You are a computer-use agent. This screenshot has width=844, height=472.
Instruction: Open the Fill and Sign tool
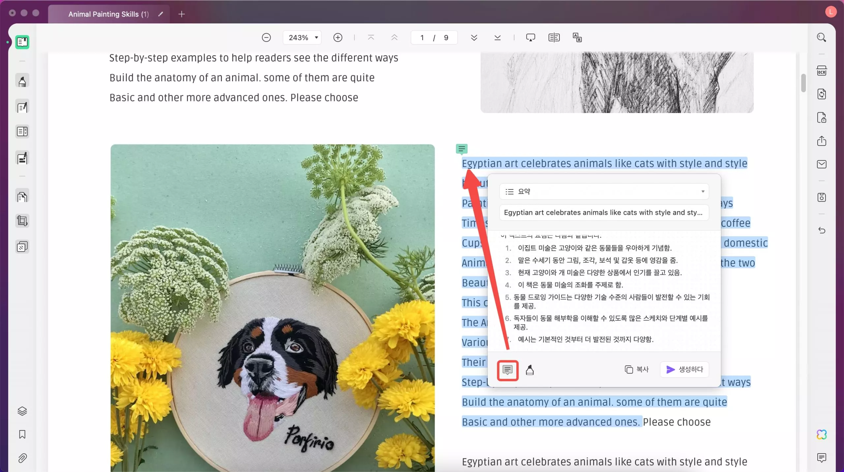pyautogui.click(x=22, y=158)
